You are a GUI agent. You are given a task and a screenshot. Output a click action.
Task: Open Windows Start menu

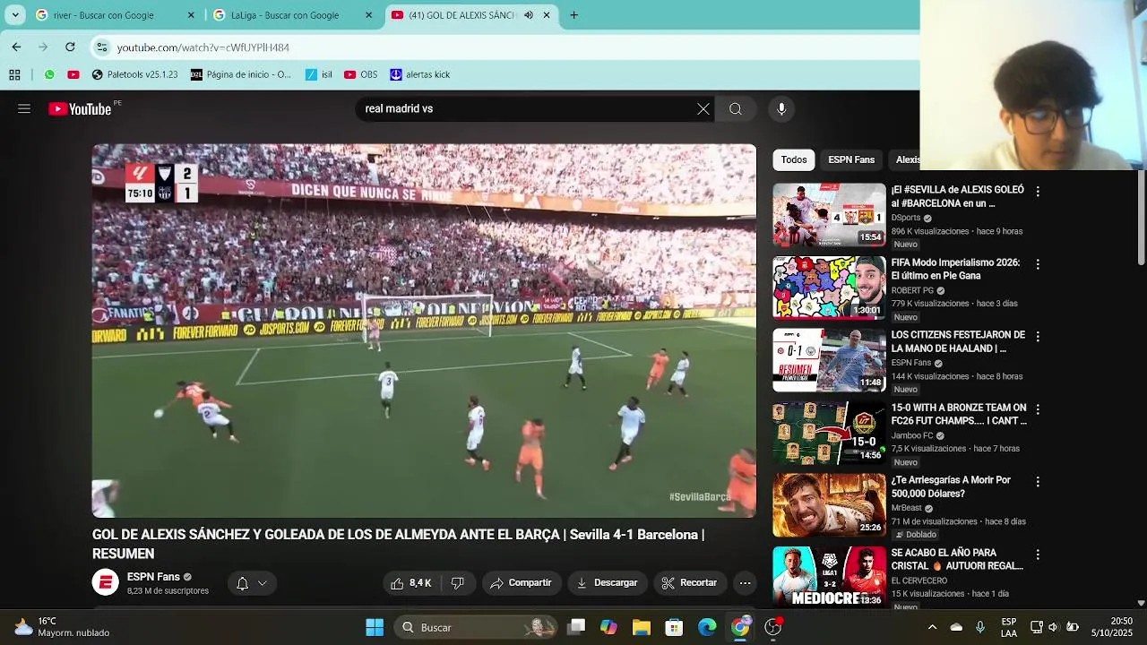tap(375, 627)
